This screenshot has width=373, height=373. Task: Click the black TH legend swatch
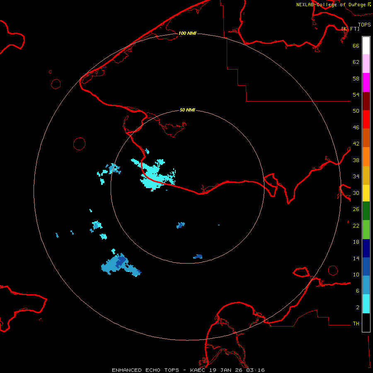tap(366, 322)
